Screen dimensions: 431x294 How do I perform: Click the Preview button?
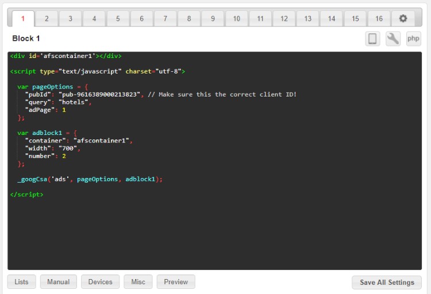click(176, 282)
